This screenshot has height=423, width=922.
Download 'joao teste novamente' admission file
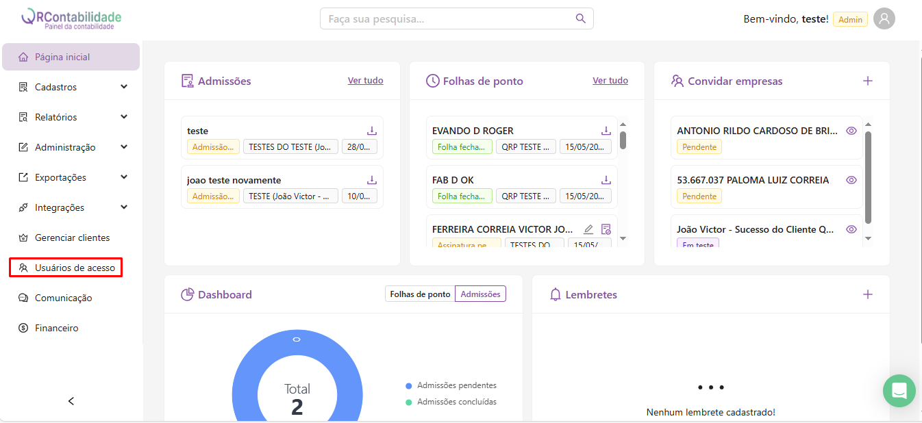pos(372,180)
